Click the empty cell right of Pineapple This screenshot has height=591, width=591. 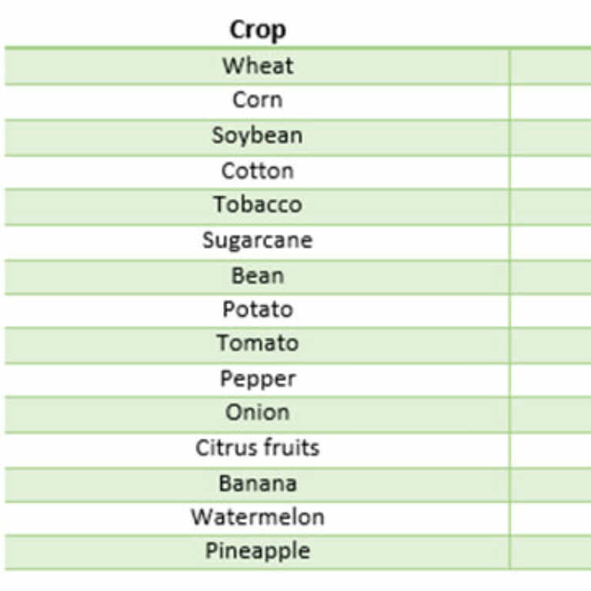[x=551, y=552]
